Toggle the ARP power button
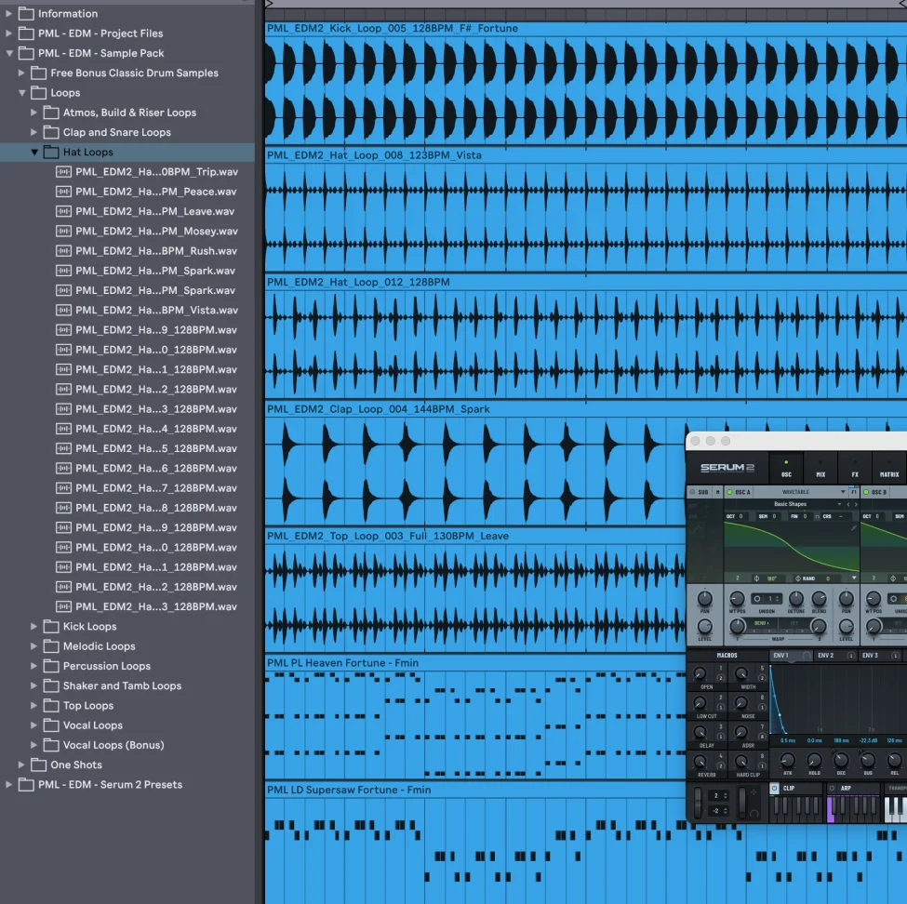Viewport: 907px width, 904px height. (x=833, y=789)
